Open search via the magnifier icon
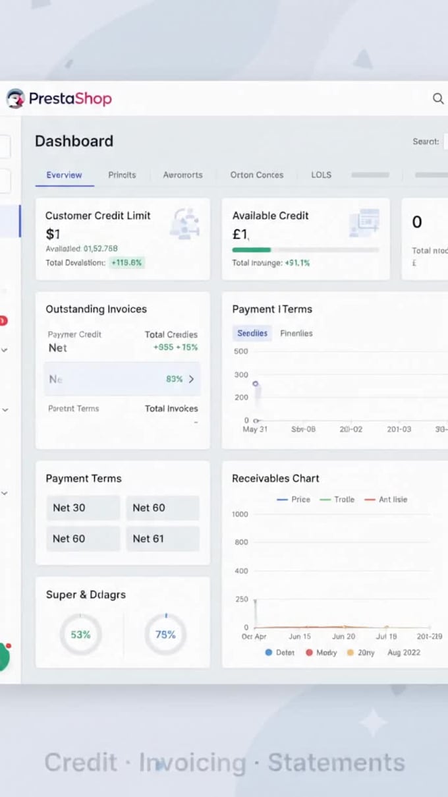The height and width of the screenshot is (797, 448). click(x=438, y=99)
